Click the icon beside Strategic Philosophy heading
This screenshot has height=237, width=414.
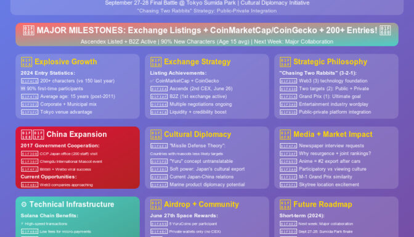coord(285,62)
